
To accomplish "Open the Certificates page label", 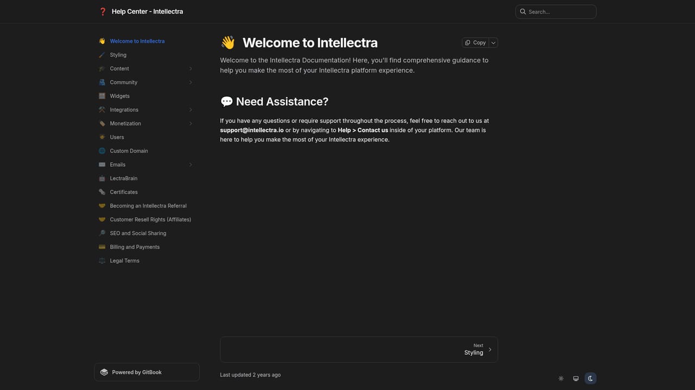I will [124, 192].
